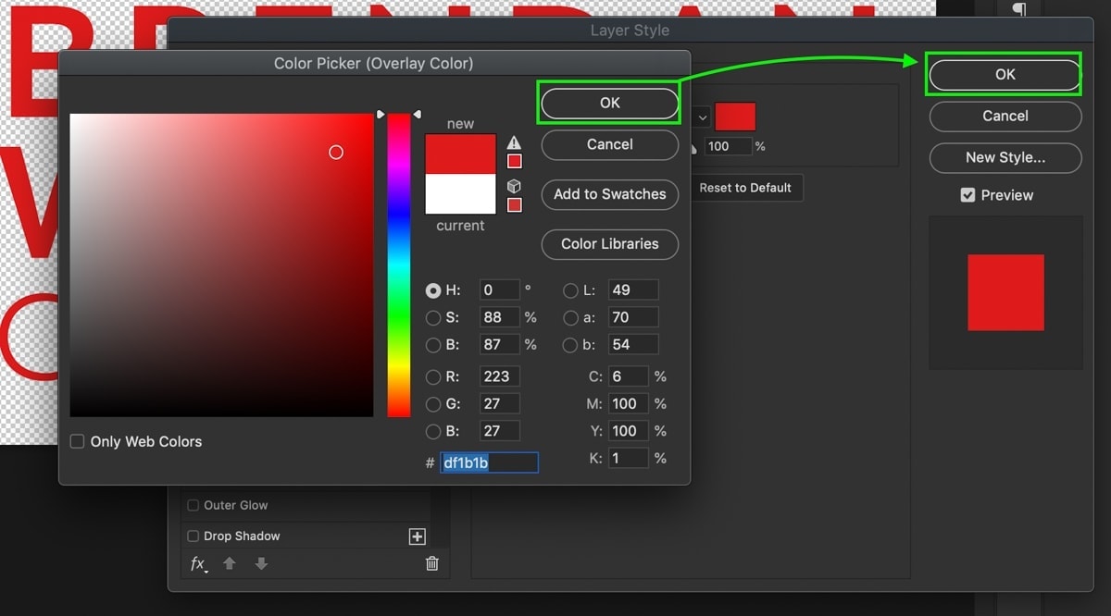Click the plus icon next to Drop Shadow
This screenshot has width=1111, height=616.
(x=417, y=536)
